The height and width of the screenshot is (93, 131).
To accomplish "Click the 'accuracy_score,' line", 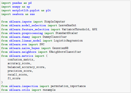I will [x=19, y=63].
